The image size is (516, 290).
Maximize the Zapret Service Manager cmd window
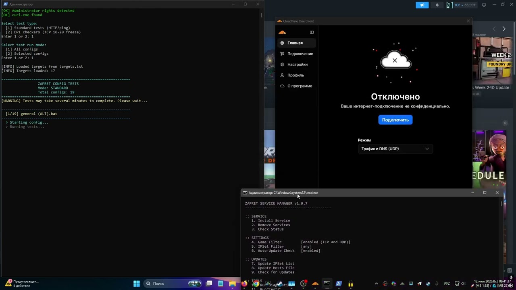pos(485,193)
